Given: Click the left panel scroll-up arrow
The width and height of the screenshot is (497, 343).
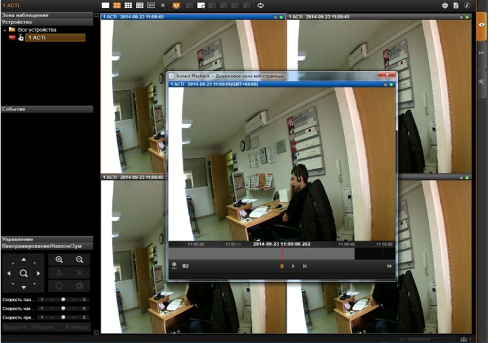Looking at the screenshot, I should click(x=97, y=15).
